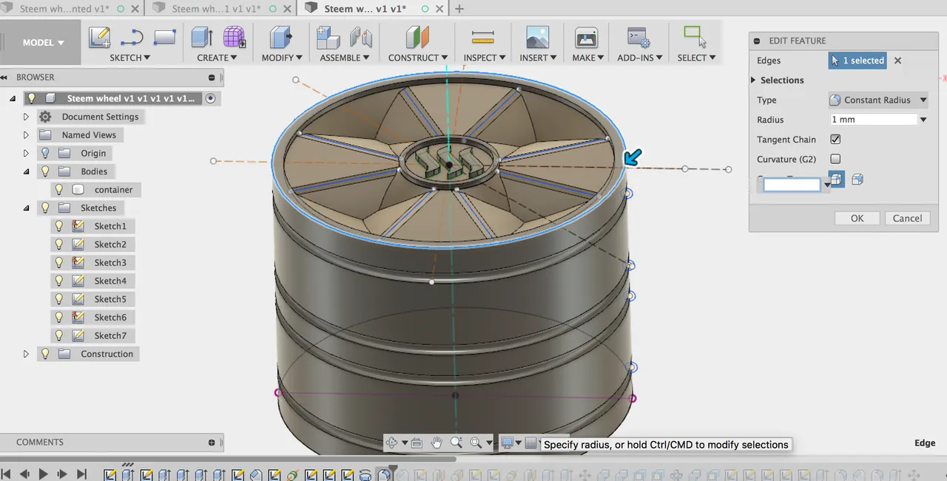Activate the Extrude tool icon
947x481 pixels.
(202, 37)
